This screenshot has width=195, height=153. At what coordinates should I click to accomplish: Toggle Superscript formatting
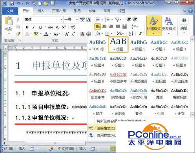(64, 27)
